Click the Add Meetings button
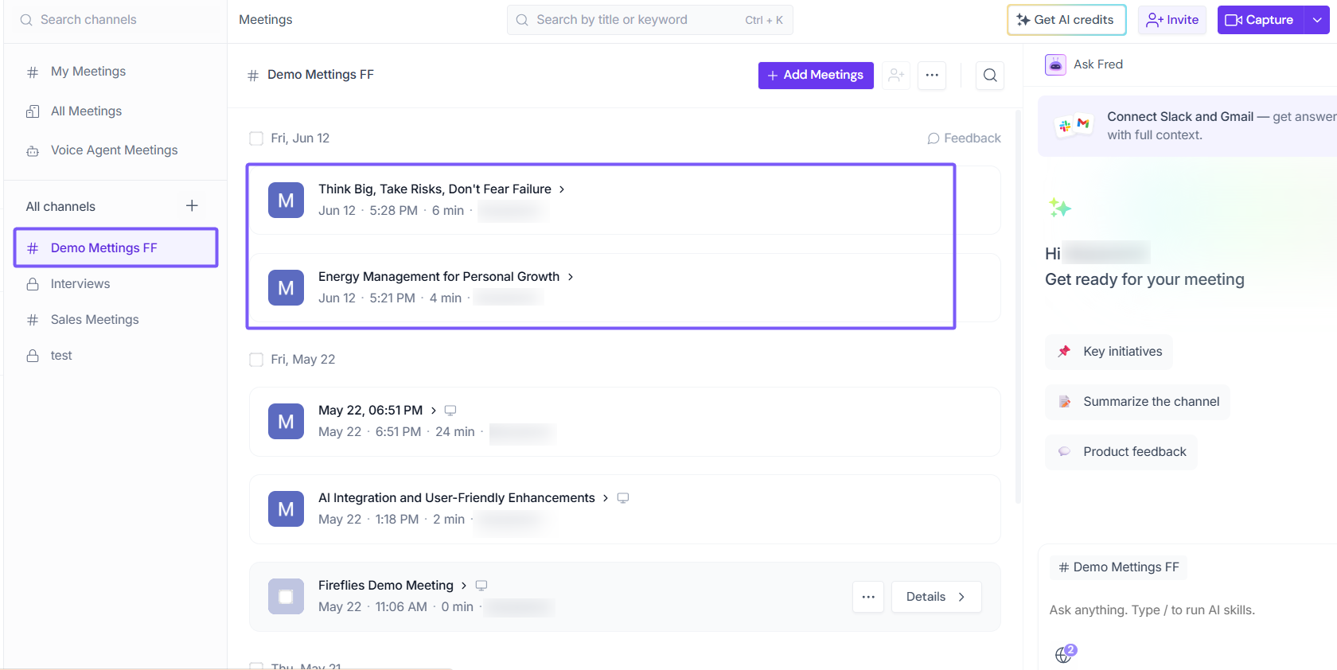Viewport: 1337px width, 670px height. [x=816, y=76]
